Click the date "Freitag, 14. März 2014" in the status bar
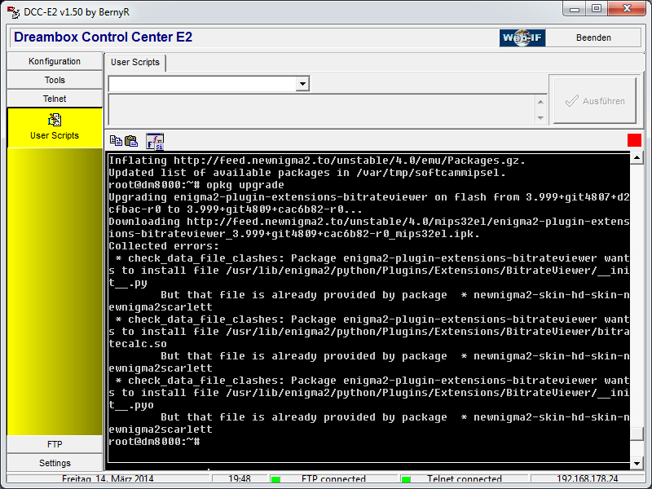This screenshot has width=652, height=489. pos(108,479)
